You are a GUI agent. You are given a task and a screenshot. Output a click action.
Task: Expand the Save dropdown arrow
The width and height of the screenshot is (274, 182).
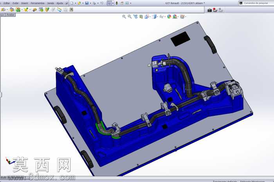click(x=90, y=3)
